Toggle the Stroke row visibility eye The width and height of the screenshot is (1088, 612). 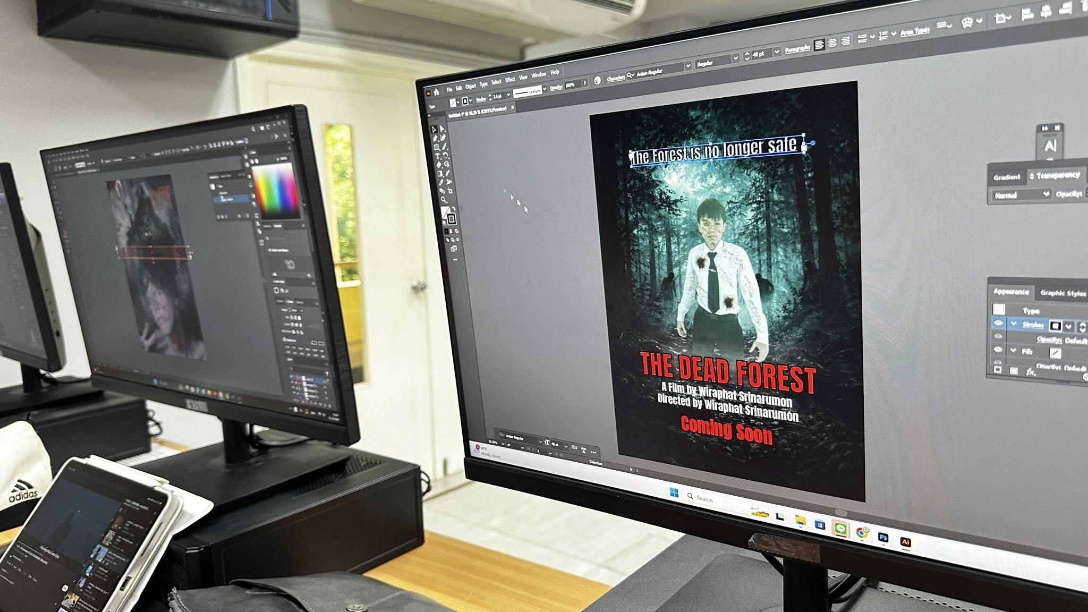[998, 323]
